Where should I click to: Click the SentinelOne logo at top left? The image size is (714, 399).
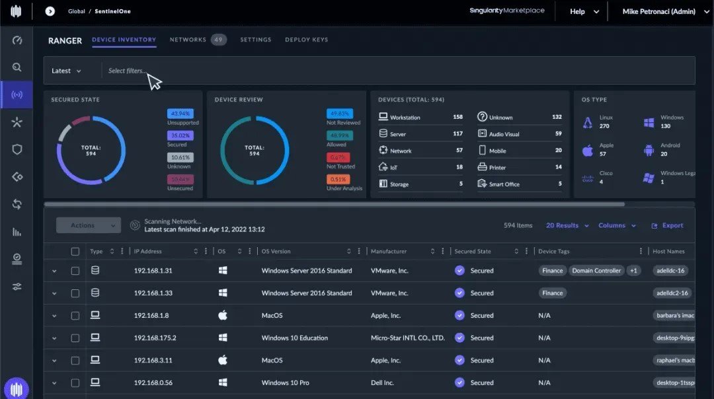point(16,11)
